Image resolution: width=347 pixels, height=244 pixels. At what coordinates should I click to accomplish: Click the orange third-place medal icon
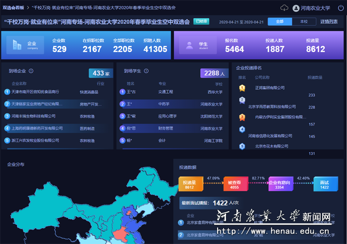[x=242, y=118]
